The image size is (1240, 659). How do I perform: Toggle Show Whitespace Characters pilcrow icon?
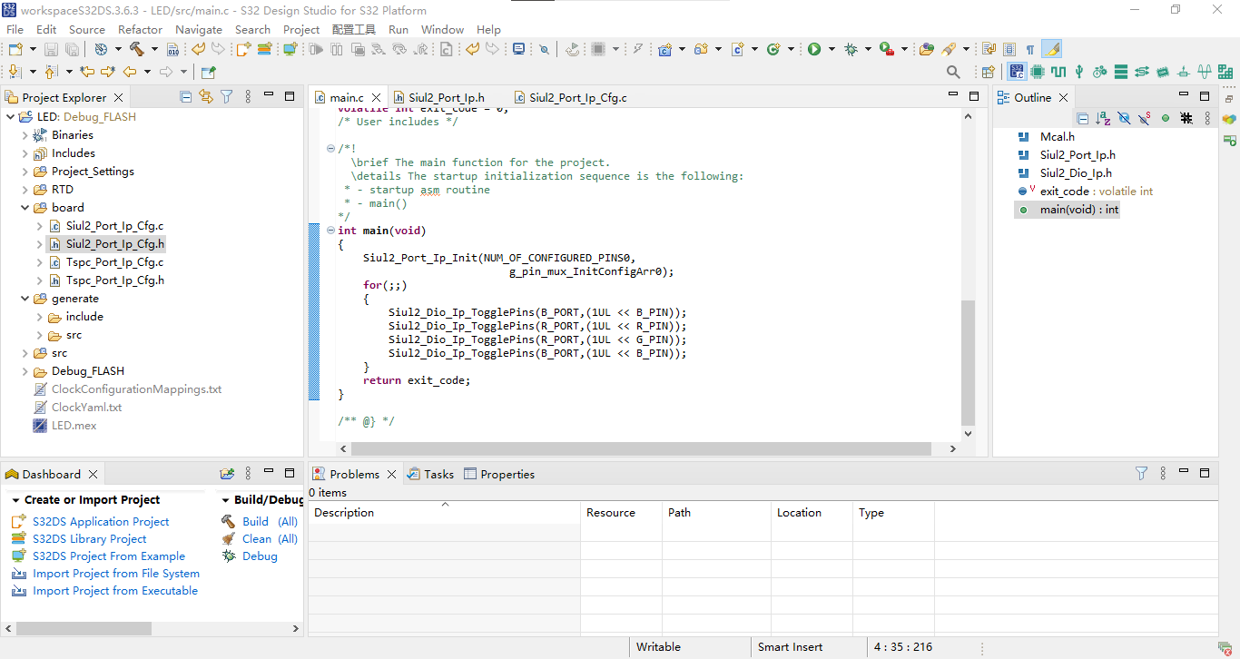click(x=1030, y=49)
